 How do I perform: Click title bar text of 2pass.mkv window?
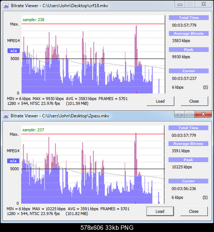[60, 116]
